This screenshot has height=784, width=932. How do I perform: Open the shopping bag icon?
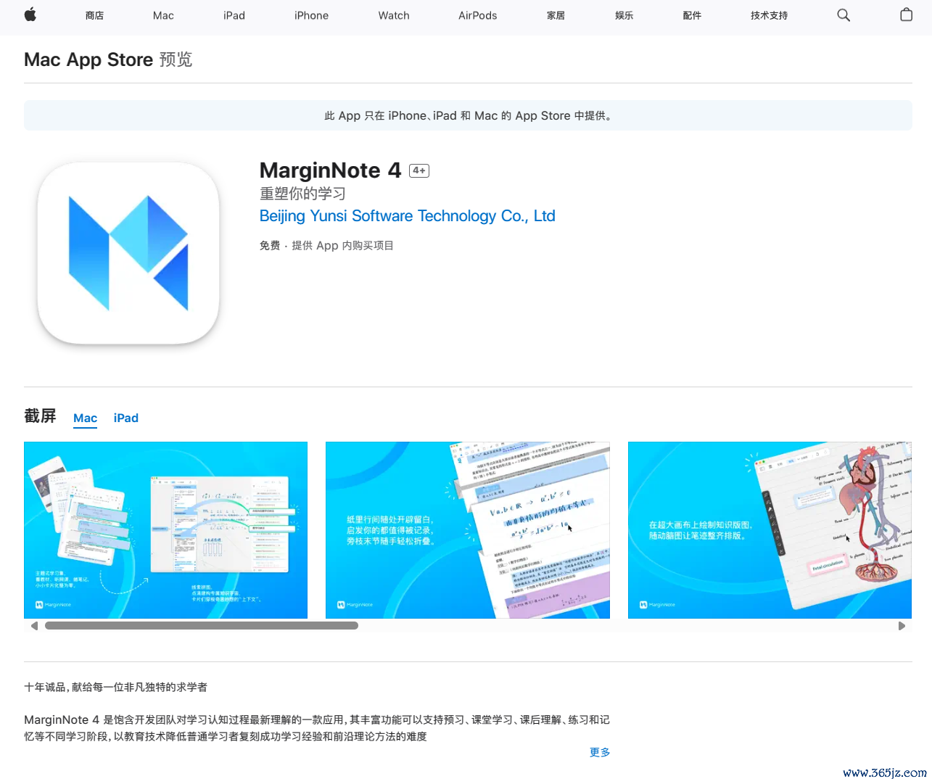coord(906,15)
